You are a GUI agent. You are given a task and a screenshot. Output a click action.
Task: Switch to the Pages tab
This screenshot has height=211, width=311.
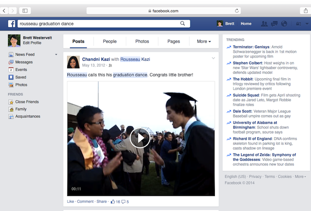pos(174,41)
